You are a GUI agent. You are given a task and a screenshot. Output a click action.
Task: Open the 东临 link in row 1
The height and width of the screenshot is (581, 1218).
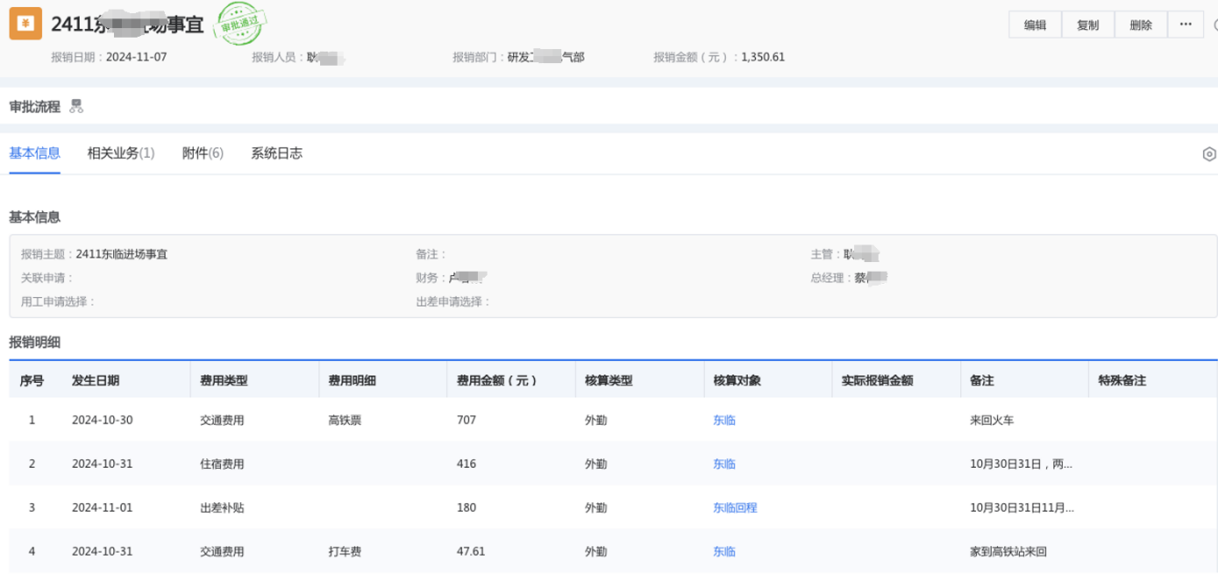click(723, 421)
